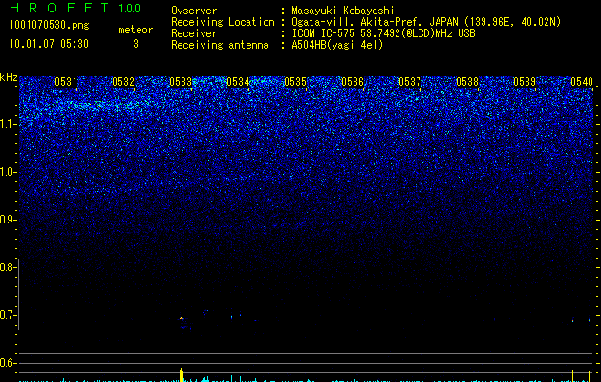Click the 0536 time marker
Screen dimensions: 601x382
pyautogui.click(x=353, y=82)
